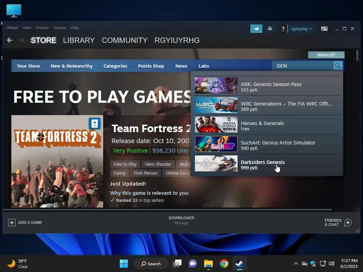Viewport: 363px width, 272px height.
Task: Click the horizontal scrollbar below the store page
Action: (167, 210)
